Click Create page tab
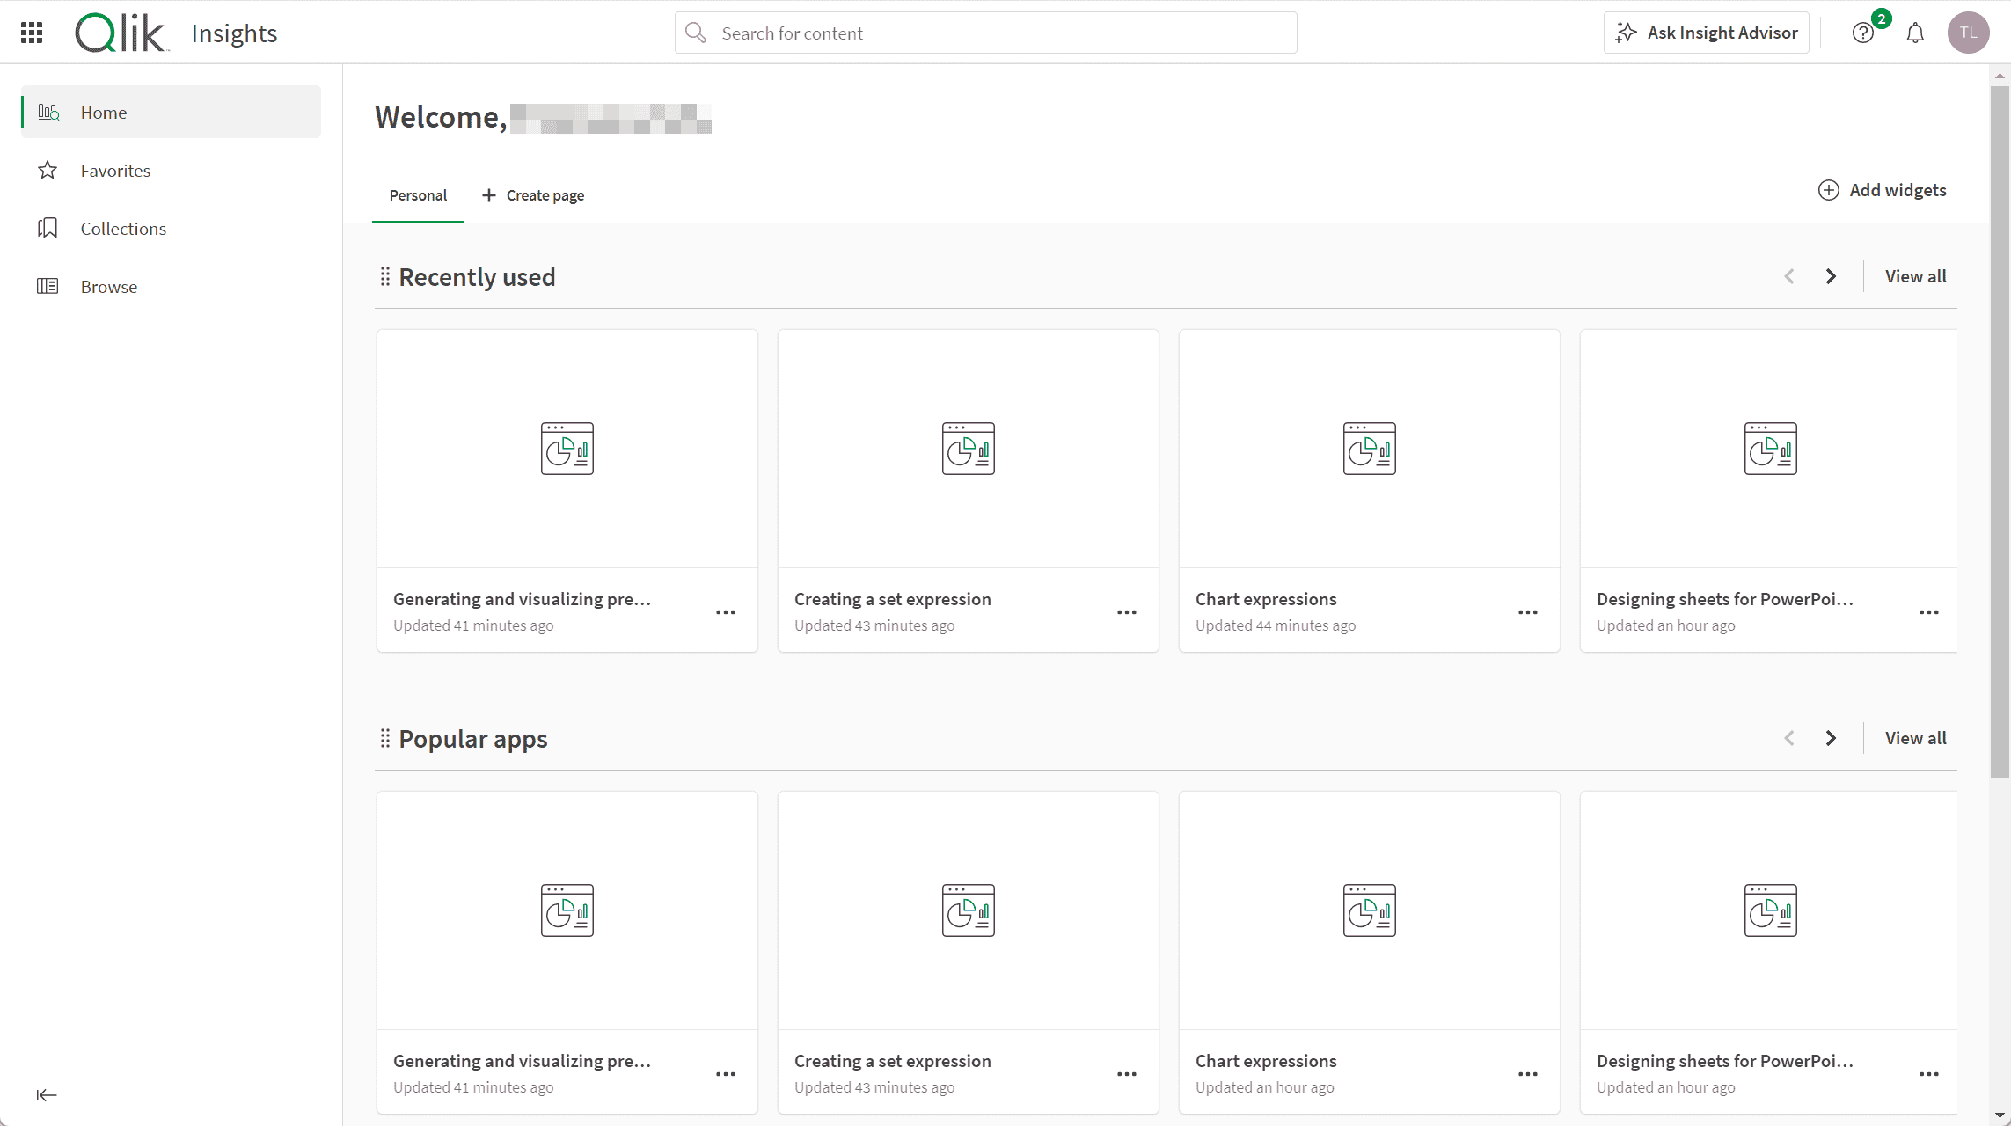Screen dimensions: 2011x1126 [533, 195]
